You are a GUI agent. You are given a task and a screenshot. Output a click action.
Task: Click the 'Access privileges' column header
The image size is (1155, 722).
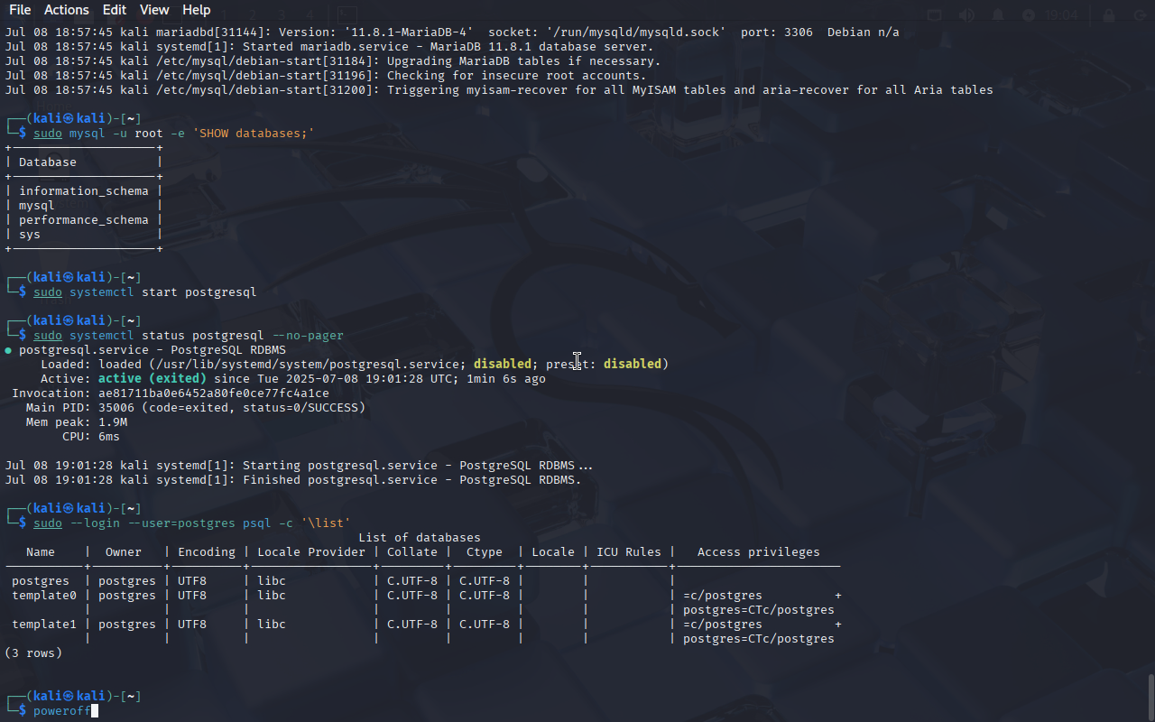759,552
